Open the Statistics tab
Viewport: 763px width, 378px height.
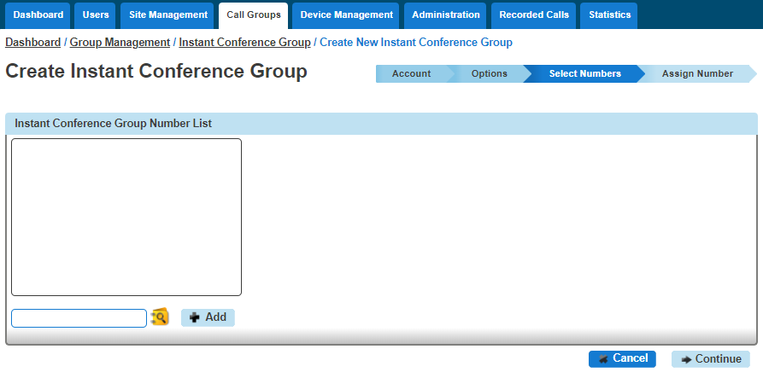[609, 15]
